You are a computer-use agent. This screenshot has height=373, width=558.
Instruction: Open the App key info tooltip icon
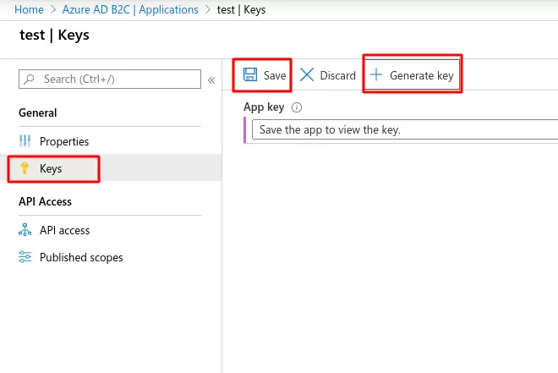coord(297,107)
